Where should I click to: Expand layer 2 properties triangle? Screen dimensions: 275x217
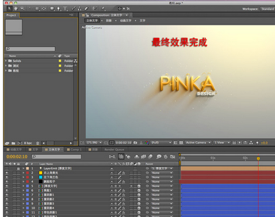pyautogui.click(x=24, y=173)
